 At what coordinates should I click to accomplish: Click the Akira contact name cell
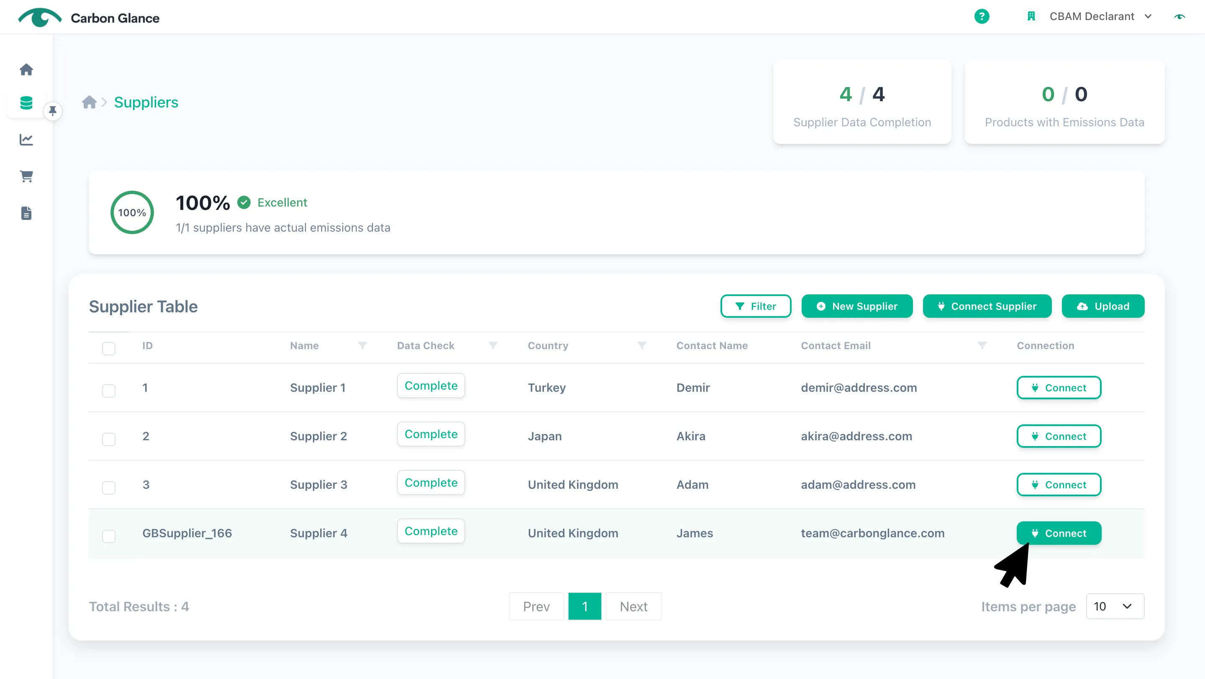(x=691, y=436)
